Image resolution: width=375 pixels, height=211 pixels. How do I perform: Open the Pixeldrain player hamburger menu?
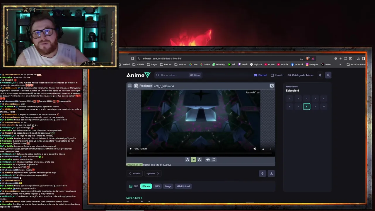[x=130, y=86]
